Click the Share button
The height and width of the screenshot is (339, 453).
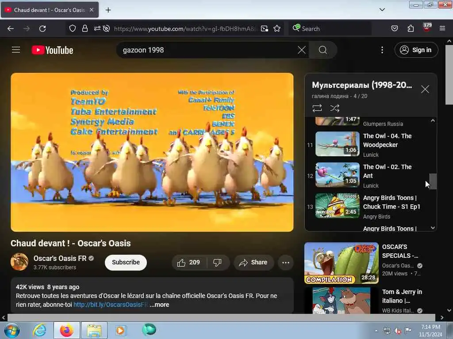point(253,262)
